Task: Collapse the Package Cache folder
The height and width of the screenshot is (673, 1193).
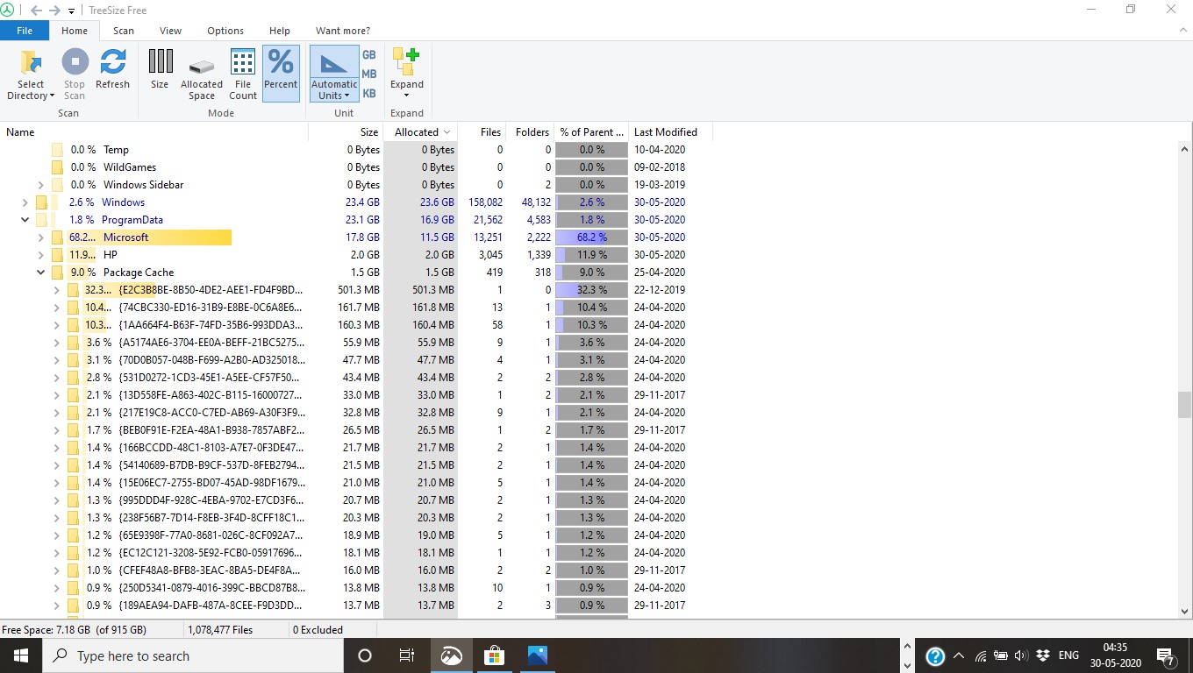Action: coord(40,273)
